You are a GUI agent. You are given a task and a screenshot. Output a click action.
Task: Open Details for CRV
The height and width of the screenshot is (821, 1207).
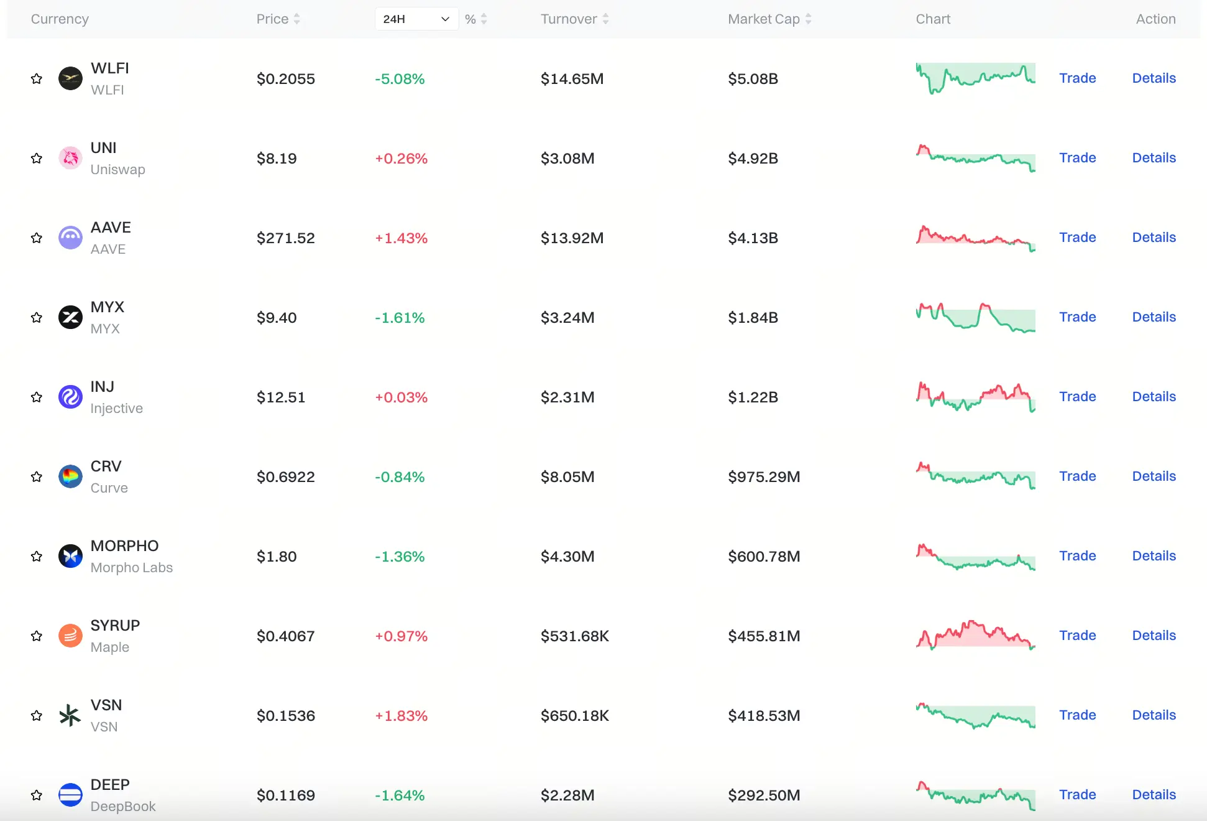click(1154, 476)
